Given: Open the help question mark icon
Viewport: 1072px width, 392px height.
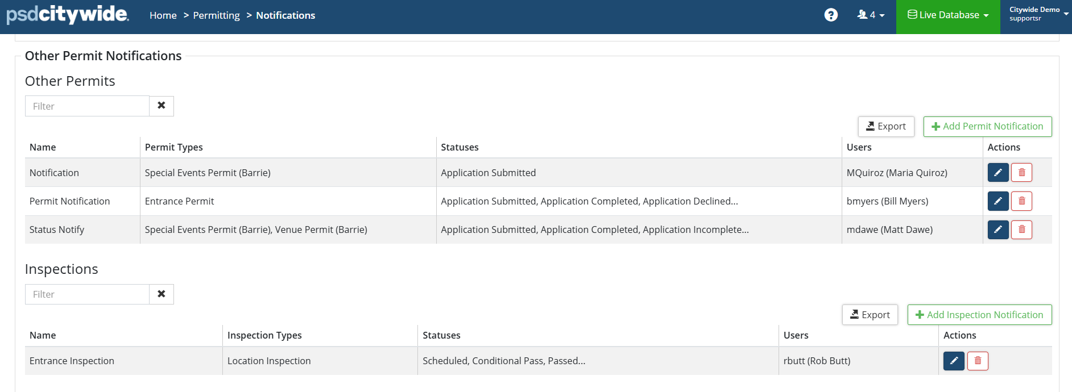Looking at the screenshot, I should pyautogui.click(x=831, y=15).
